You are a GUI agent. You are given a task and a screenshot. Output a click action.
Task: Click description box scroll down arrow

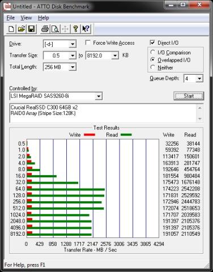pyautogui.click(x=200, y=118)
